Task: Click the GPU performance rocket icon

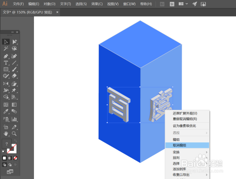Action: 194,4
